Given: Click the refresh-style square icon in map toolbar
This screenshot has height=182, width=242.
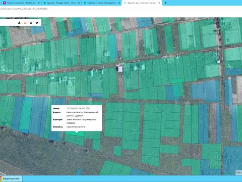Looking at the screenshot, I should pos(31,23).
